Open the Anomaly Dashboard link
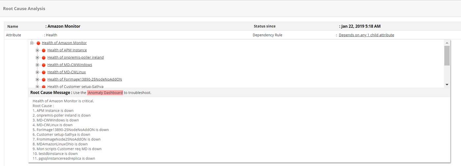The image size is (461, 166). coord(105,93)
